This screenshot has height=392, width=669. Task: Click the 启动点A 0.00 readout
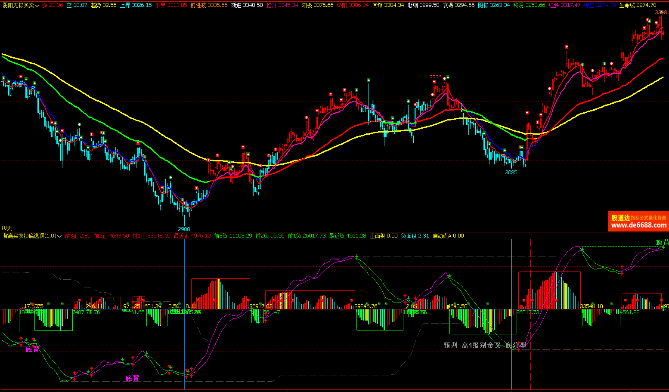[448, 236]
